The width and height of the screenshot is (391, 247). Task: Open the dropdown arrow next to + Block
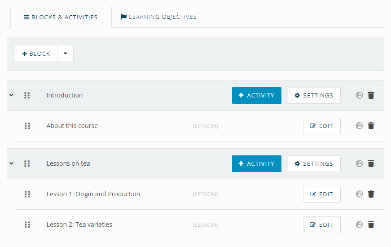66,53
